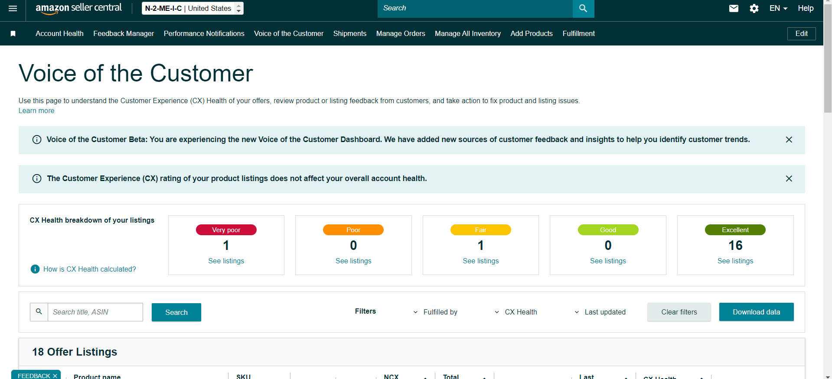Close the CX rating account health banner
832x379 pixels.
(x=789, y=178)
